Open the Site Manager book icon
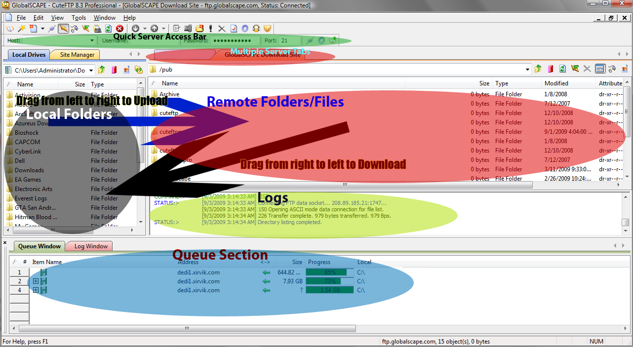633x347 pixels. point(10,29)
